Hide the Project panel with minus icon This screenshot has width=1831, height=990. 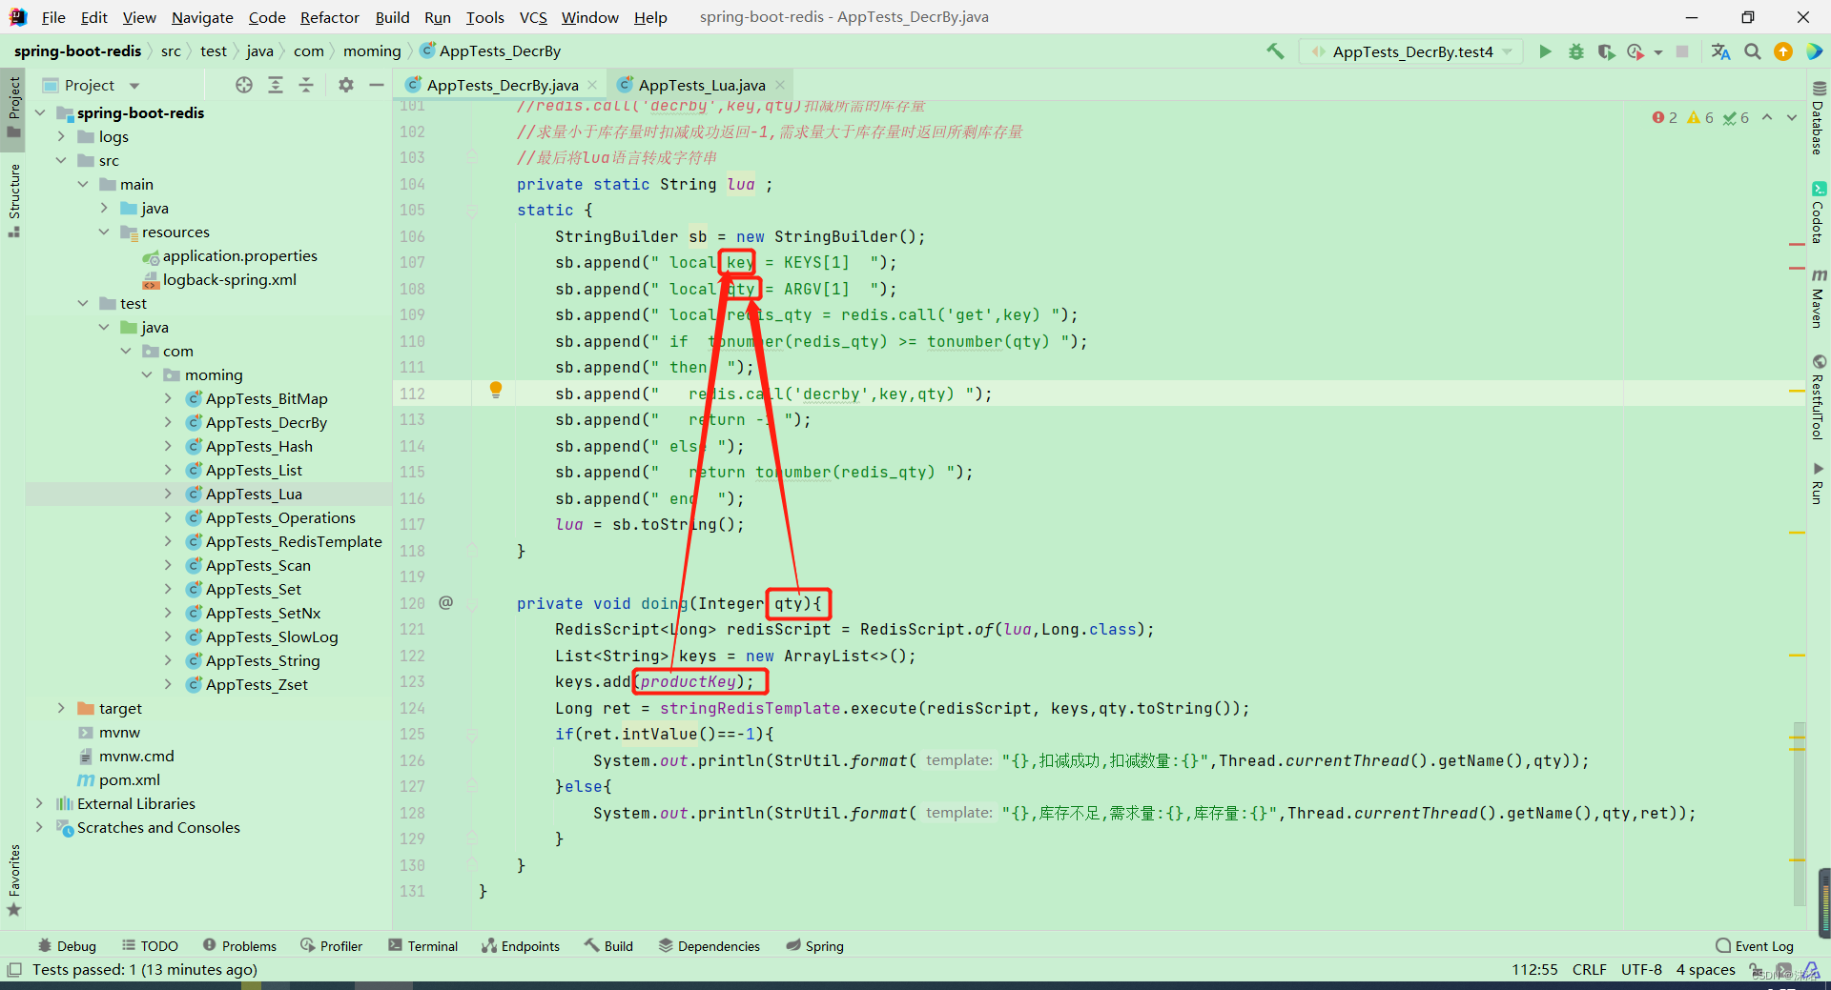(x=377, y=85)
